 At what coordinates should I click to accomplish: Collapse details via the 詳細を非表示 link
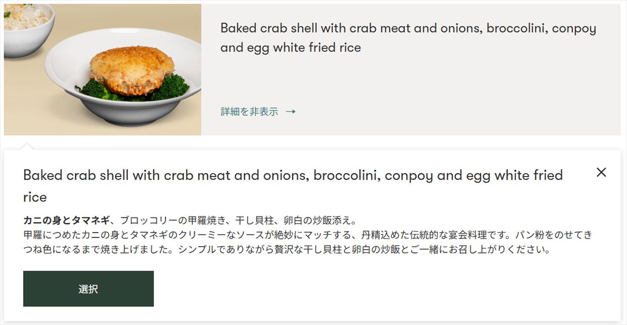[x=249, y=112]
